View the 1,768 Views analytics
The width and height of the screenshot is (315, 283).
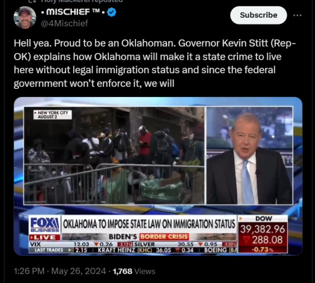[x=134, y=271]
